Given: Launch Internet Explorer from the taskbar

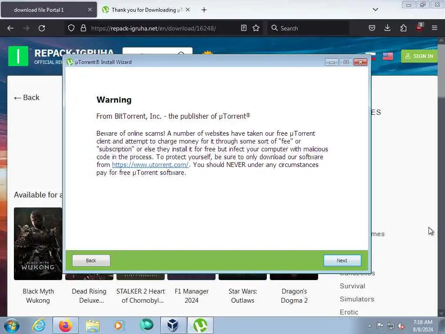Looking at the screenshot, I should click(x=39, y=325).
